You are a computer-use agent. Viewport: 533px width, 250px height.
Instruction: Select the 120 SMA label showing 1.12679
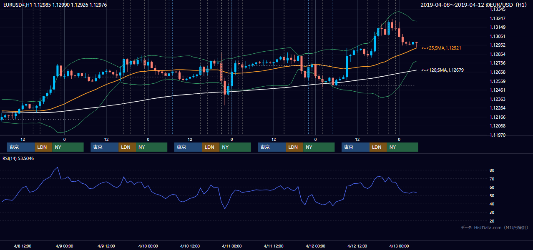[442, 70]
